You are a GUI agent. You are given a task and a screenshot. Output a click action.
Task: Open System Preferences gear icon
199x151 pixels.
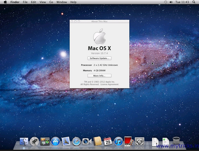(x=140, y=141)
